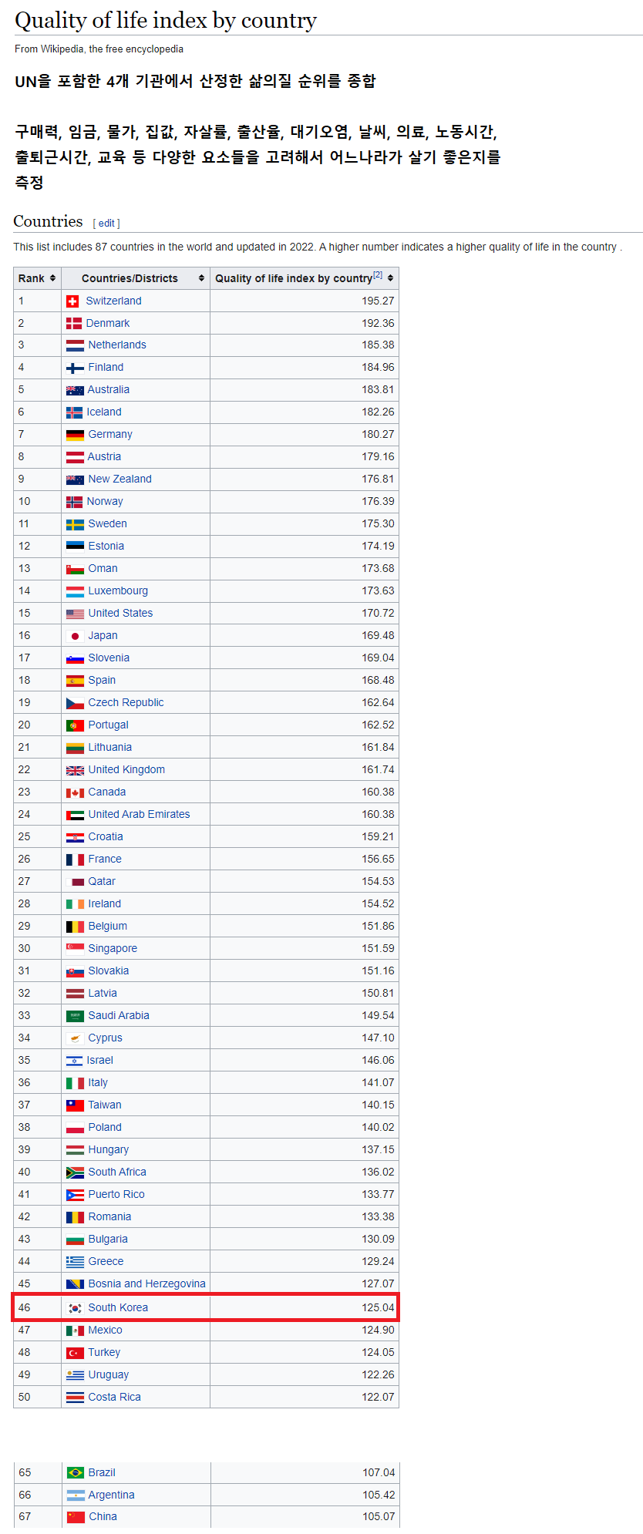This screenshot has width=643, height=1534.
Task: Click the Turkey flag icon
Action: [x=75, y=1353]
